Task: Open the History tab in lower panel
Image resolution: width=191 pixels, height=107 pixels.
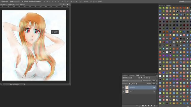Action: click(x=143, y=75)
